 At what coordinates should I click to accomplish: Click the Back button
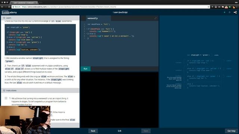tap(93, 131)
